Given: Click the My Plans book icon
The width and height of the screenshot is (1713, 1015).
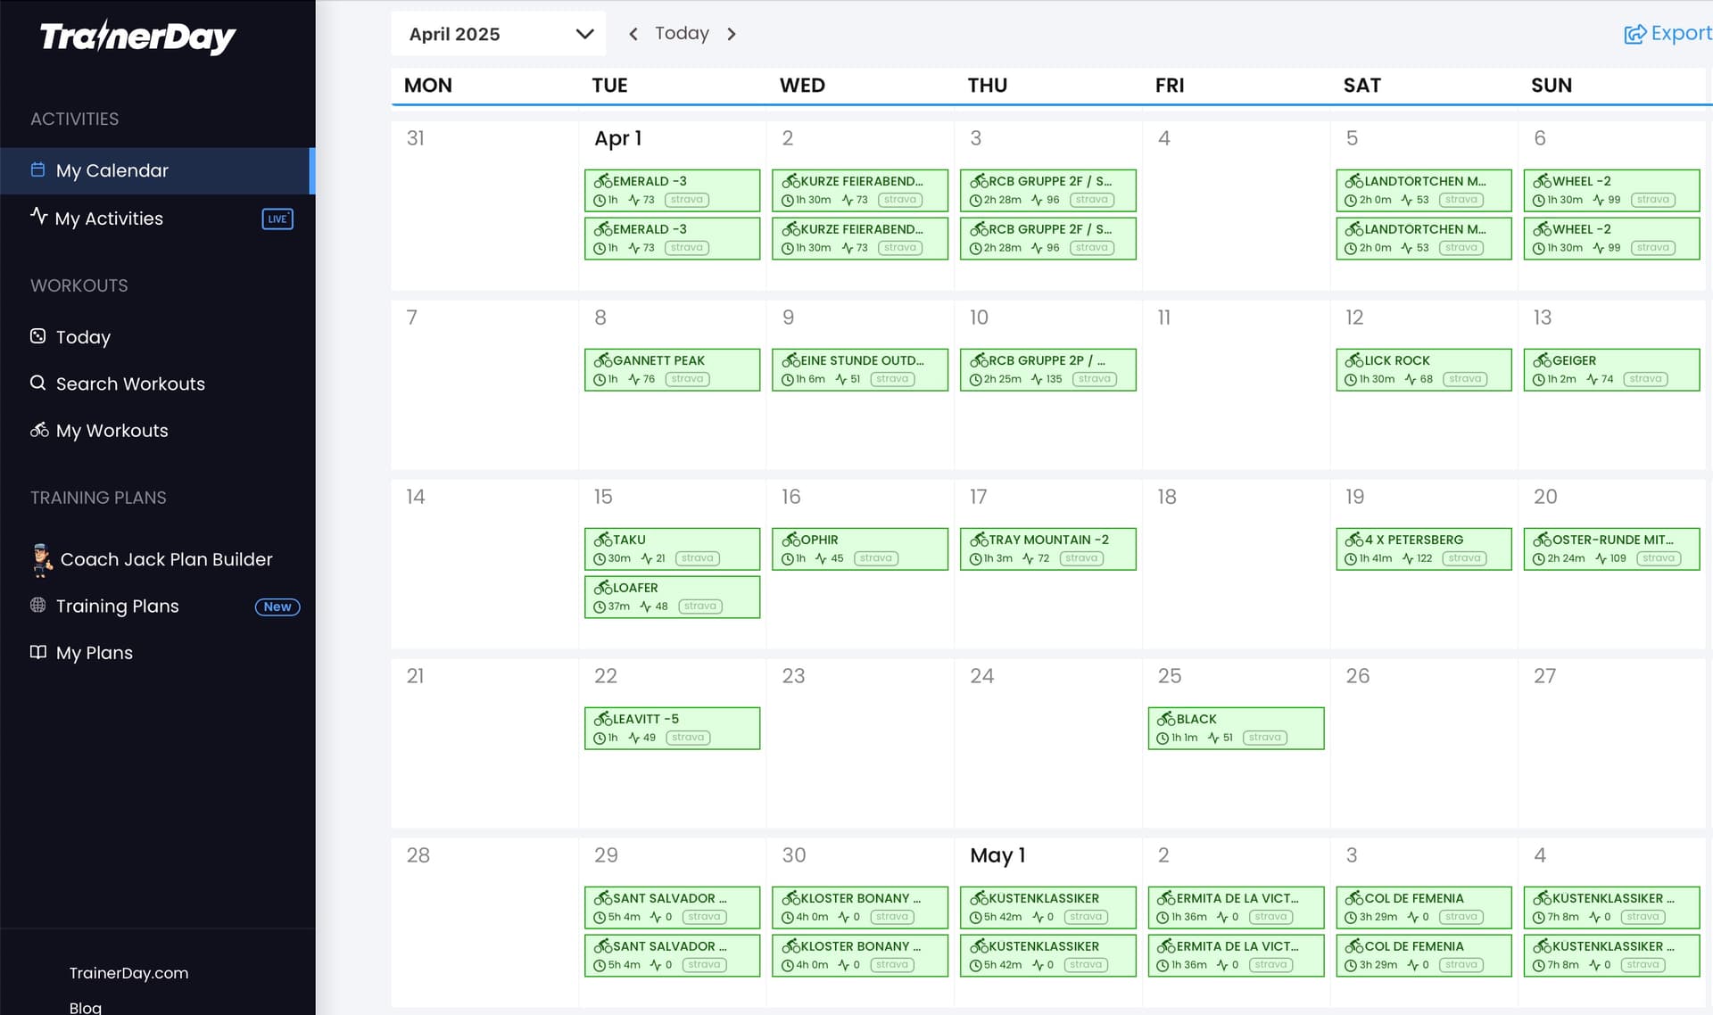Looking at the screenshot, I should click(37, 652).
